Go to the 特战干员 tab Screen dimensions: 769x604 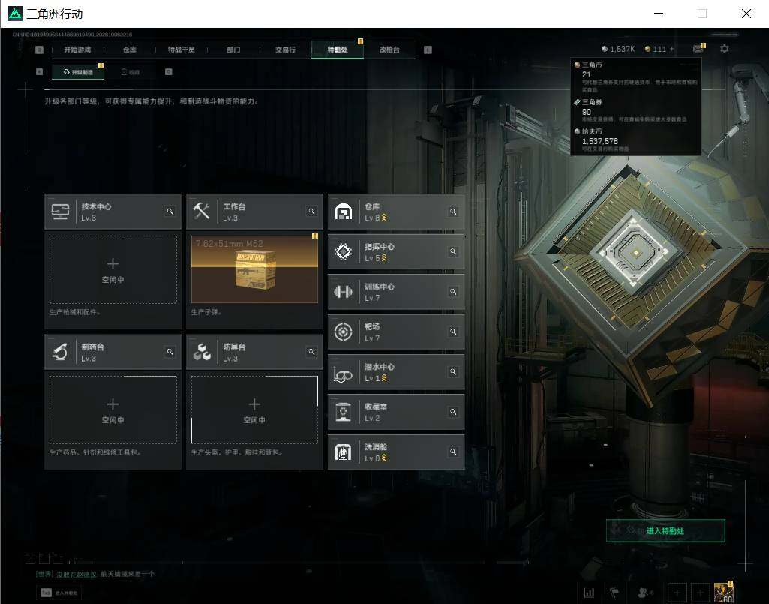pyautogui.click(x=182, y=50)
